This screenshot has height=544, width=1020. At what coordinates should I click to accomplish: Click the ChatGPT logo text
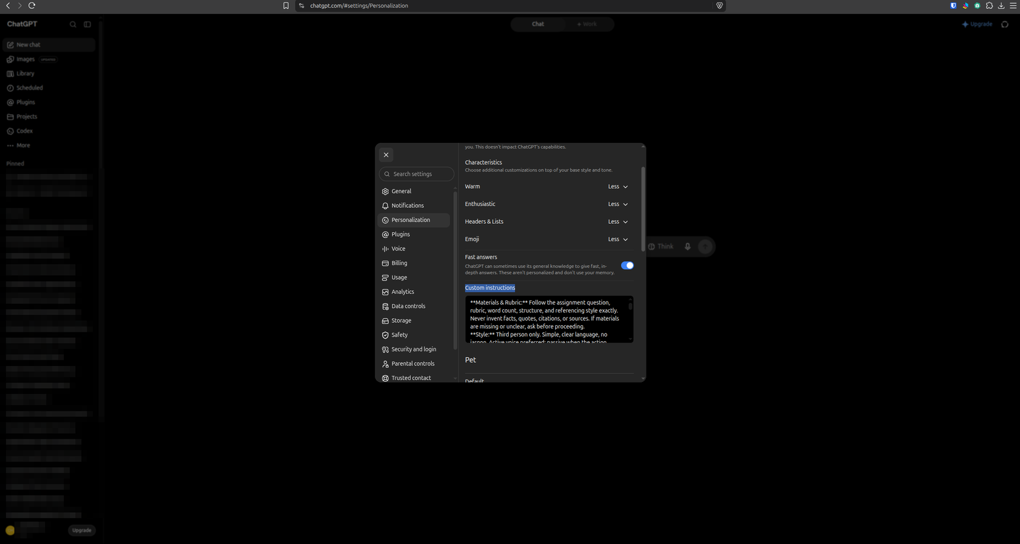click(22, 24)
